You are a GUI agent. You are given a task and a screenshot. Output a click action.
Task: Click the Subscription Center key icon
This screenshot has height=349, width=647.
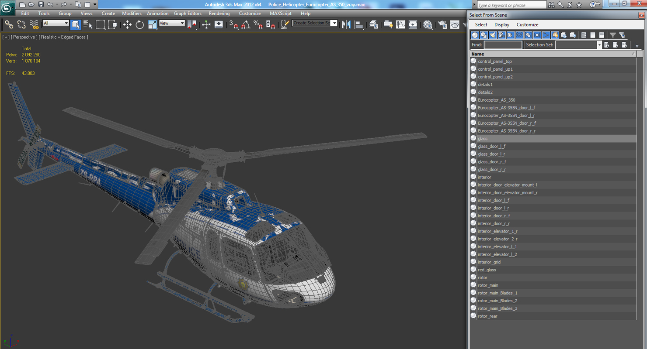pos(560,5)
